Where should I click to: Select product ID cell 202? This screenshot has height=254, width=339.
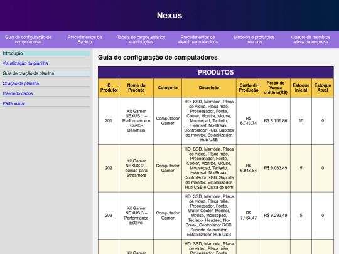pyautogui.click(x=109, y=168)
